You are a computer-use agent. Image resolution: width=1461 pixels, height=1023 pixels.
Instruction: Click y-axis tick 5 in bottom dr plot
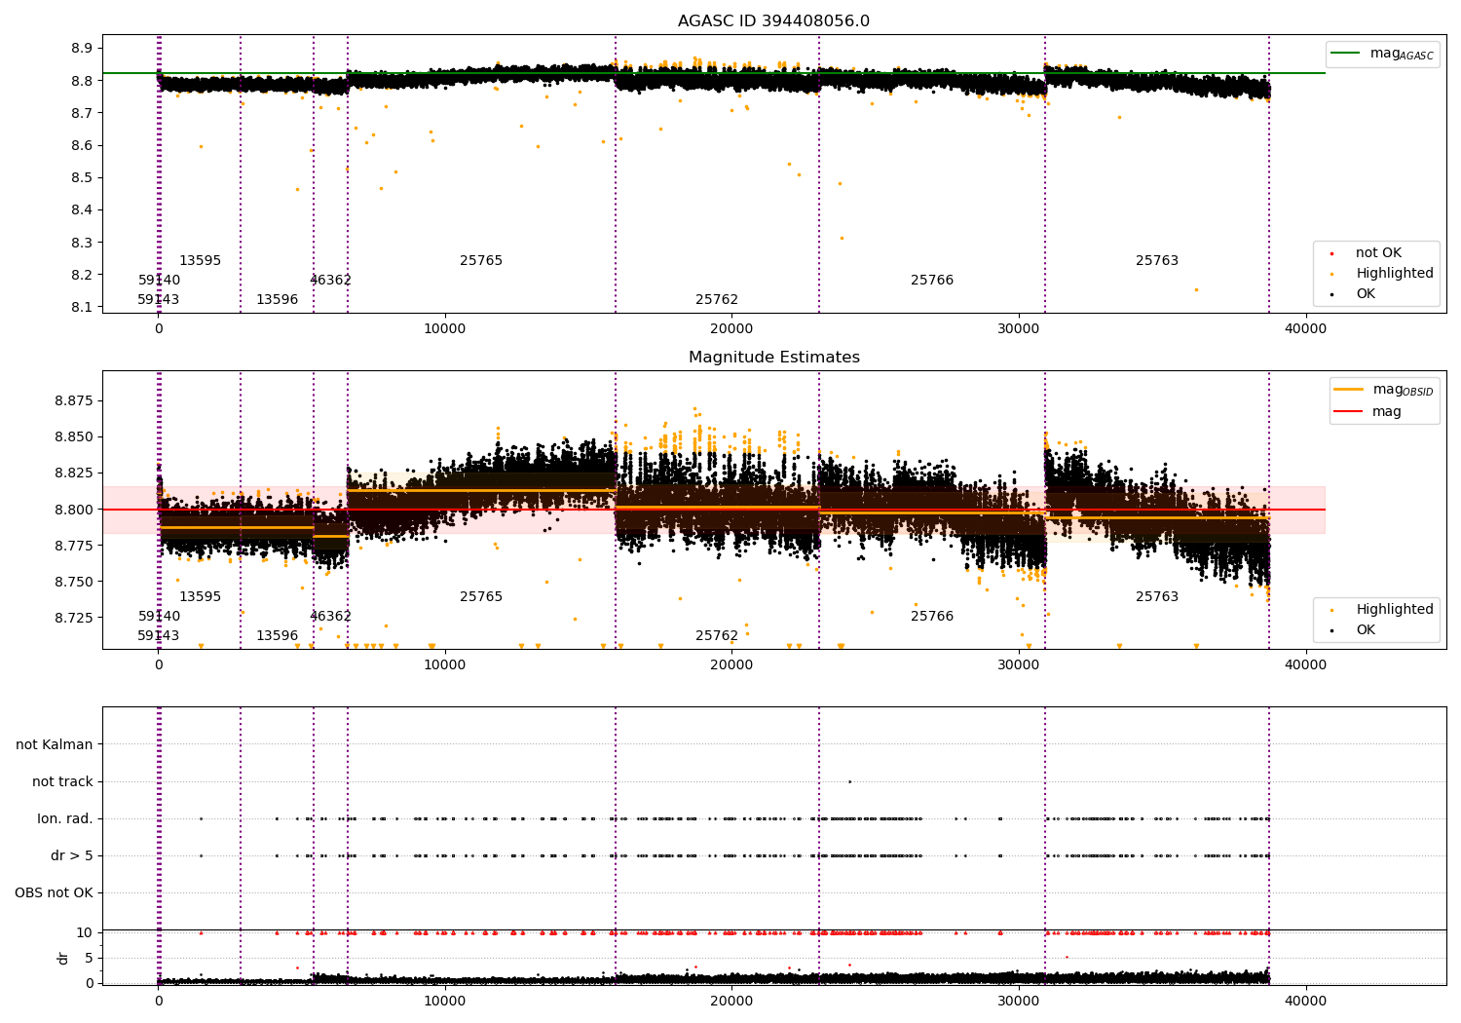pos(90,958)
